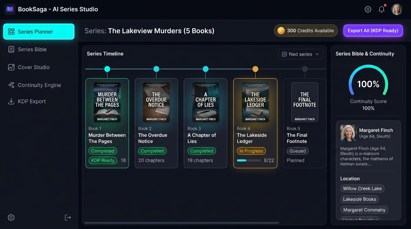Expand the Ned series dropdown
The image size is (411, 229).
coord(300,54)
